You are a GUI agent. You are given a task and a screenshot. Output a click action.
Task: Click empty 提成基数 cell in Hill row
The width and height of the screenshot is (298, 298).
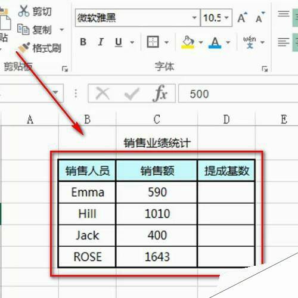click(x=226, y=214)
